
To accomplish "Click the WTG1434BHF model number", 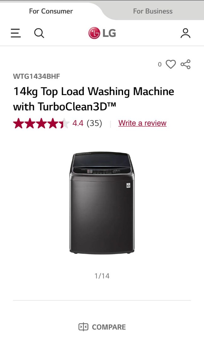I will 37,76.
